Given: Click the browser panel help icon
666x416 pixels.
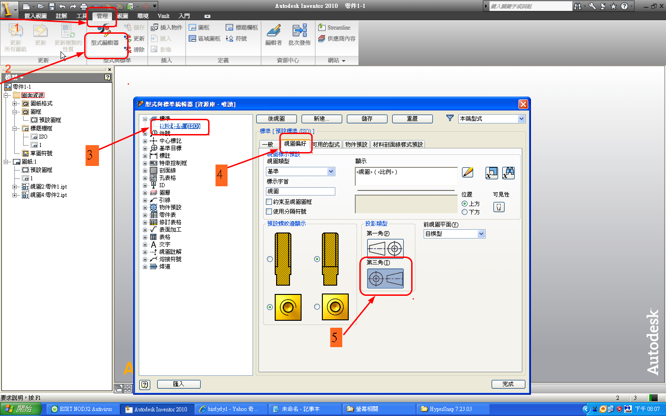Looking at the screenshot, I should pyautogui.click(x=107, y=77).
